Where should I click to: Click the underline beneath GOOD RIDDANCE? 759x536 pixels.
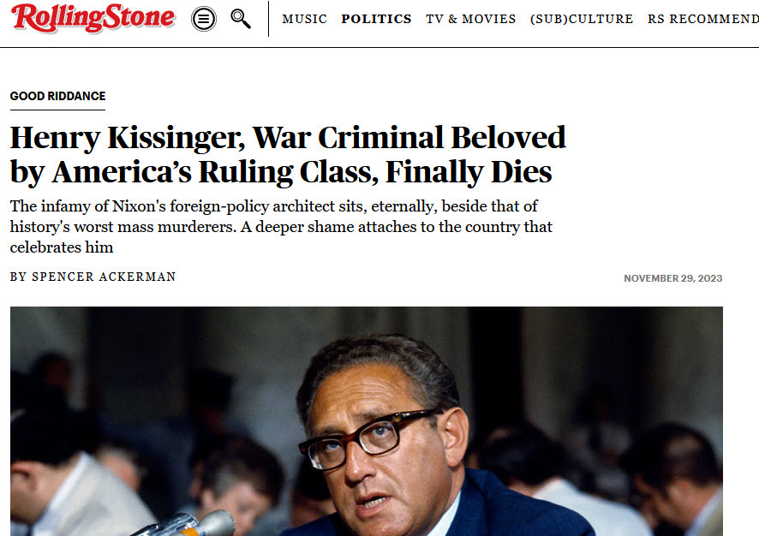(x=57, y=108)
